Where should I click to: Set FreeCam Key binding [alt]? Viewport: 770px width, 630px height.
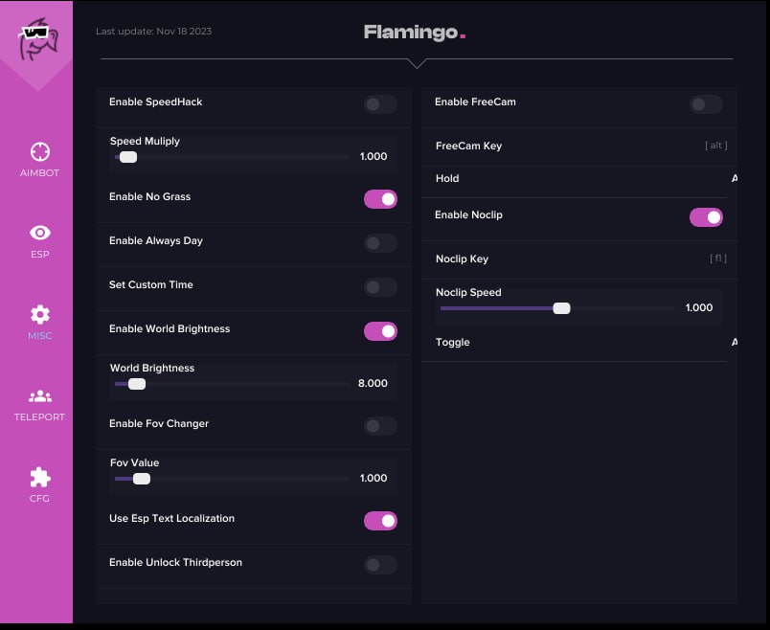pos(716,146)
